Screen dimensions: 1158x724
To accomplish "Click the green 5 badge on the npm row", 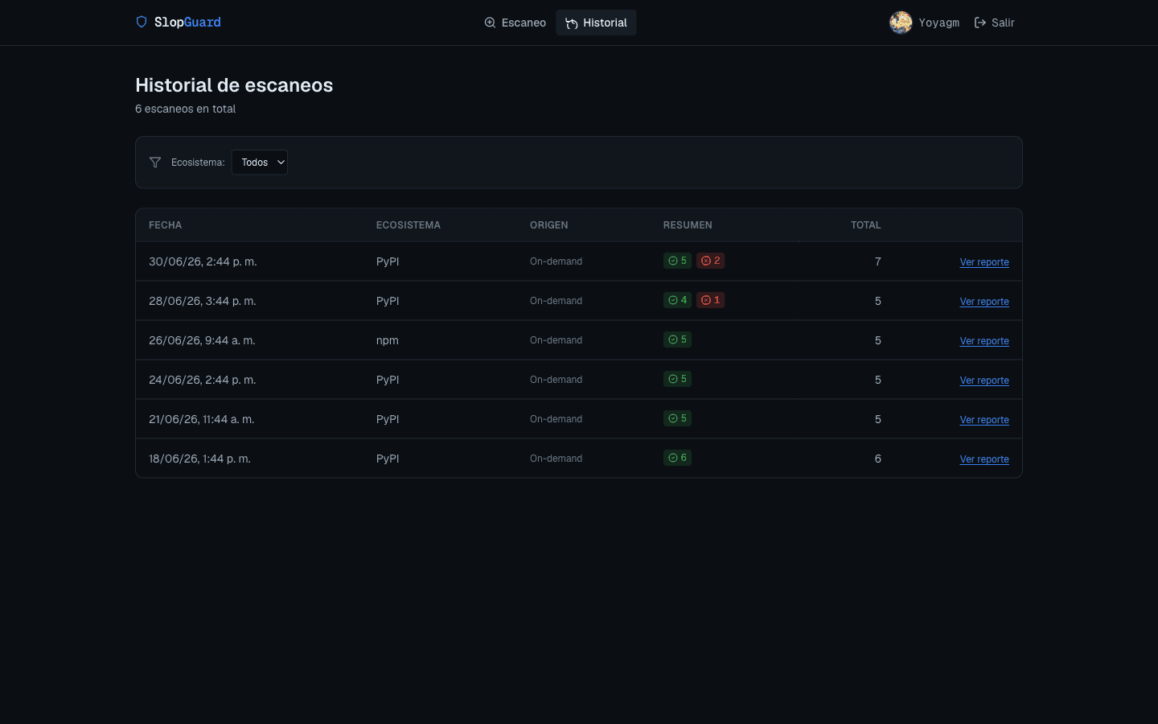I will tap(677, 339).
